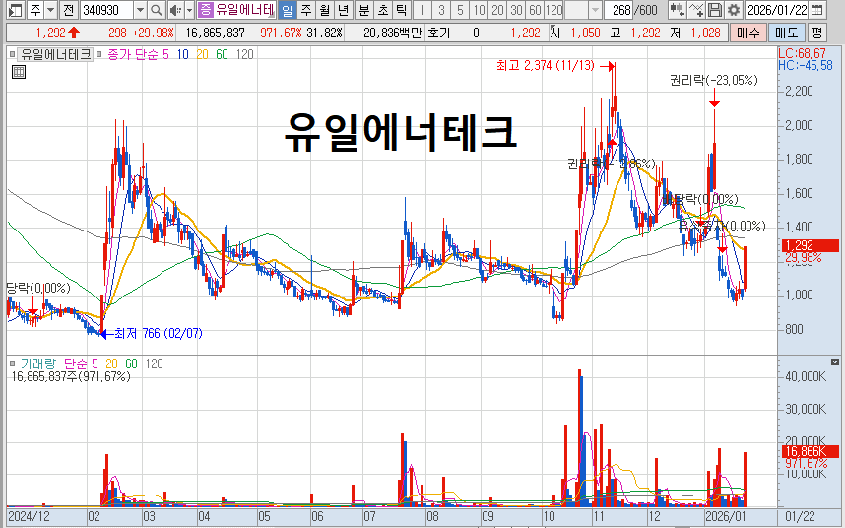
Task: Switch to 년 yearly chart period
Action: tap(343, 10)
